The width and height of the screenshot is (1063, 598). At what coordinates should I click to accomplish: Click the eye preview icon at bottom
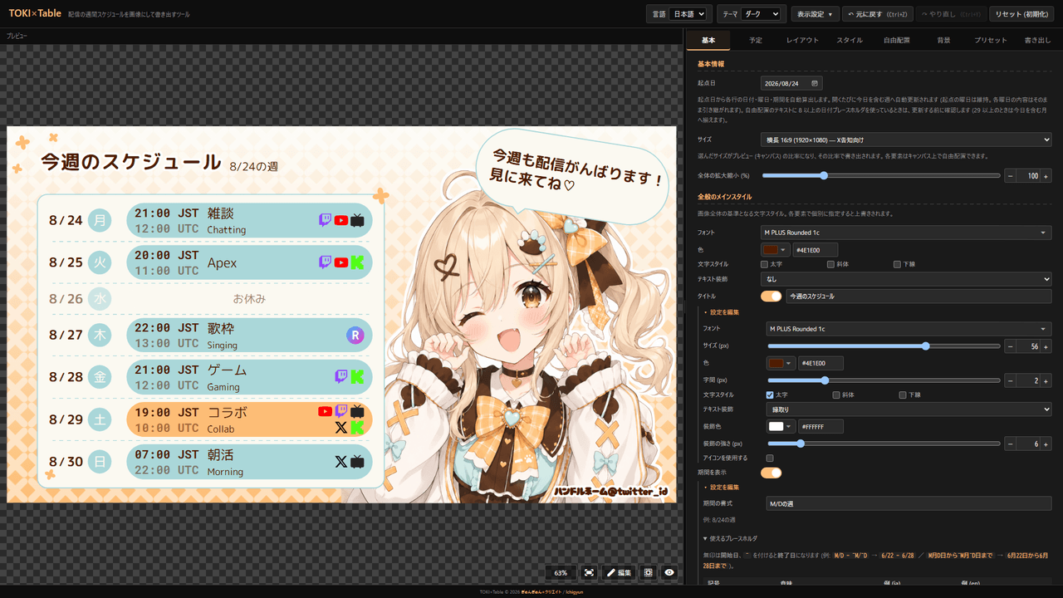pyautogui.click(x=669, y=572)
